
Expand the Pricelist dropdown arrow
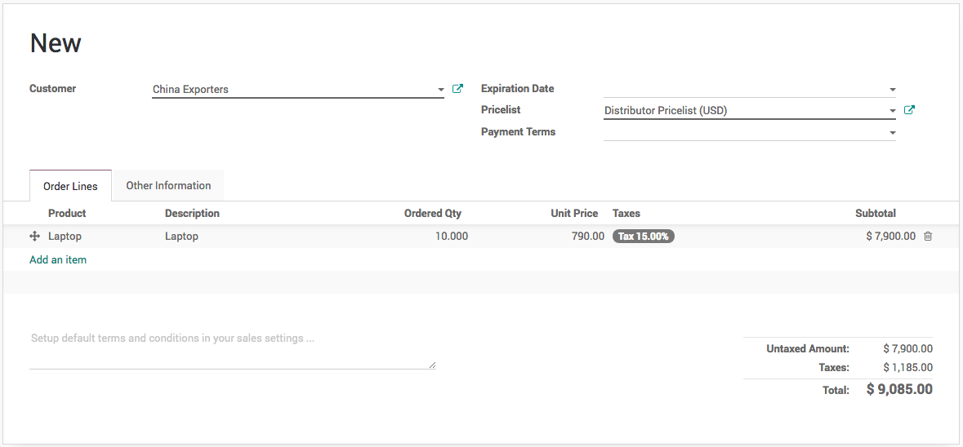893,111
